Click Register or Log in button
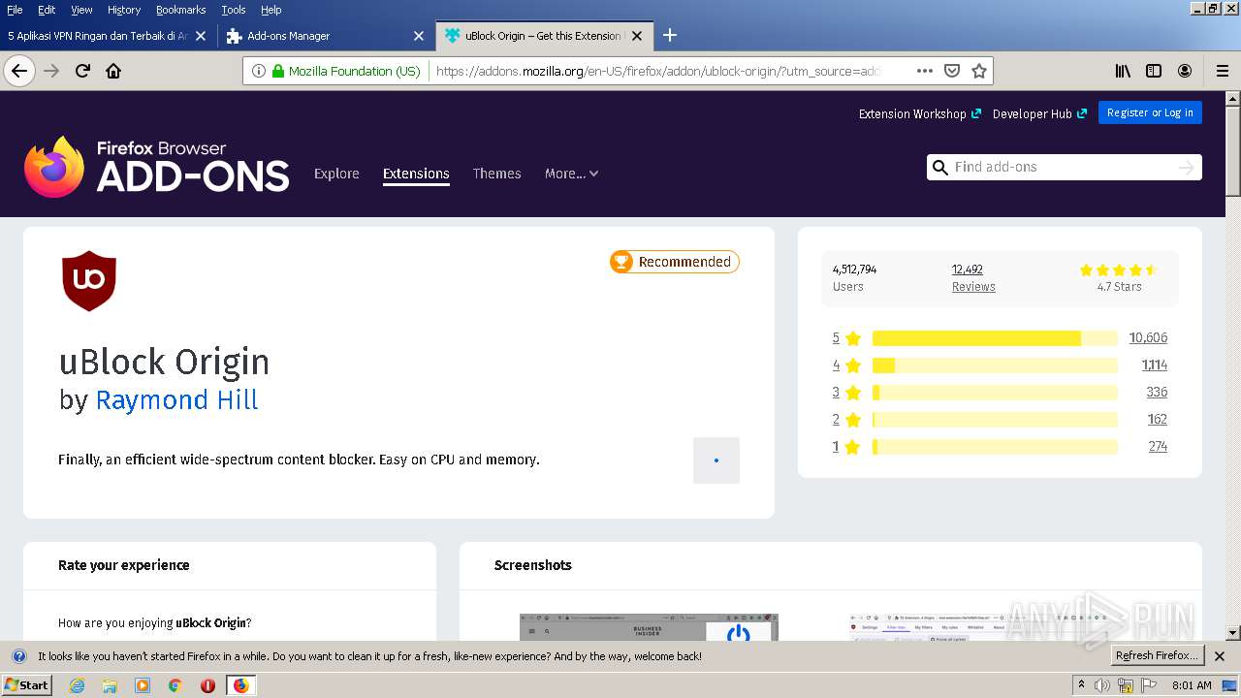1241x698 pixels. tap(1150, 112)
